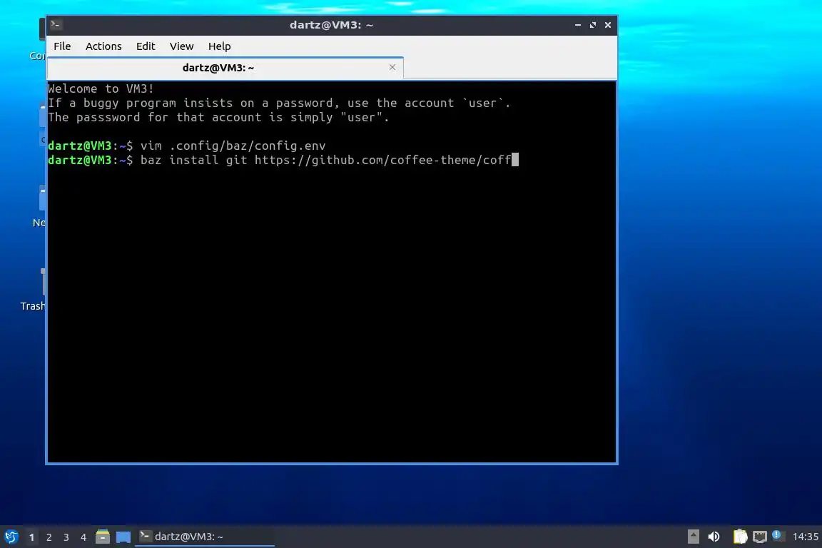
Task: Click the show desktop icon in the panel
Action: click(x=123, y=537)
